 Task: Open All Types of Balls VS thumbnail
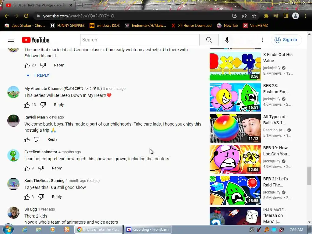pyautogui.click(x=235, y=128)
